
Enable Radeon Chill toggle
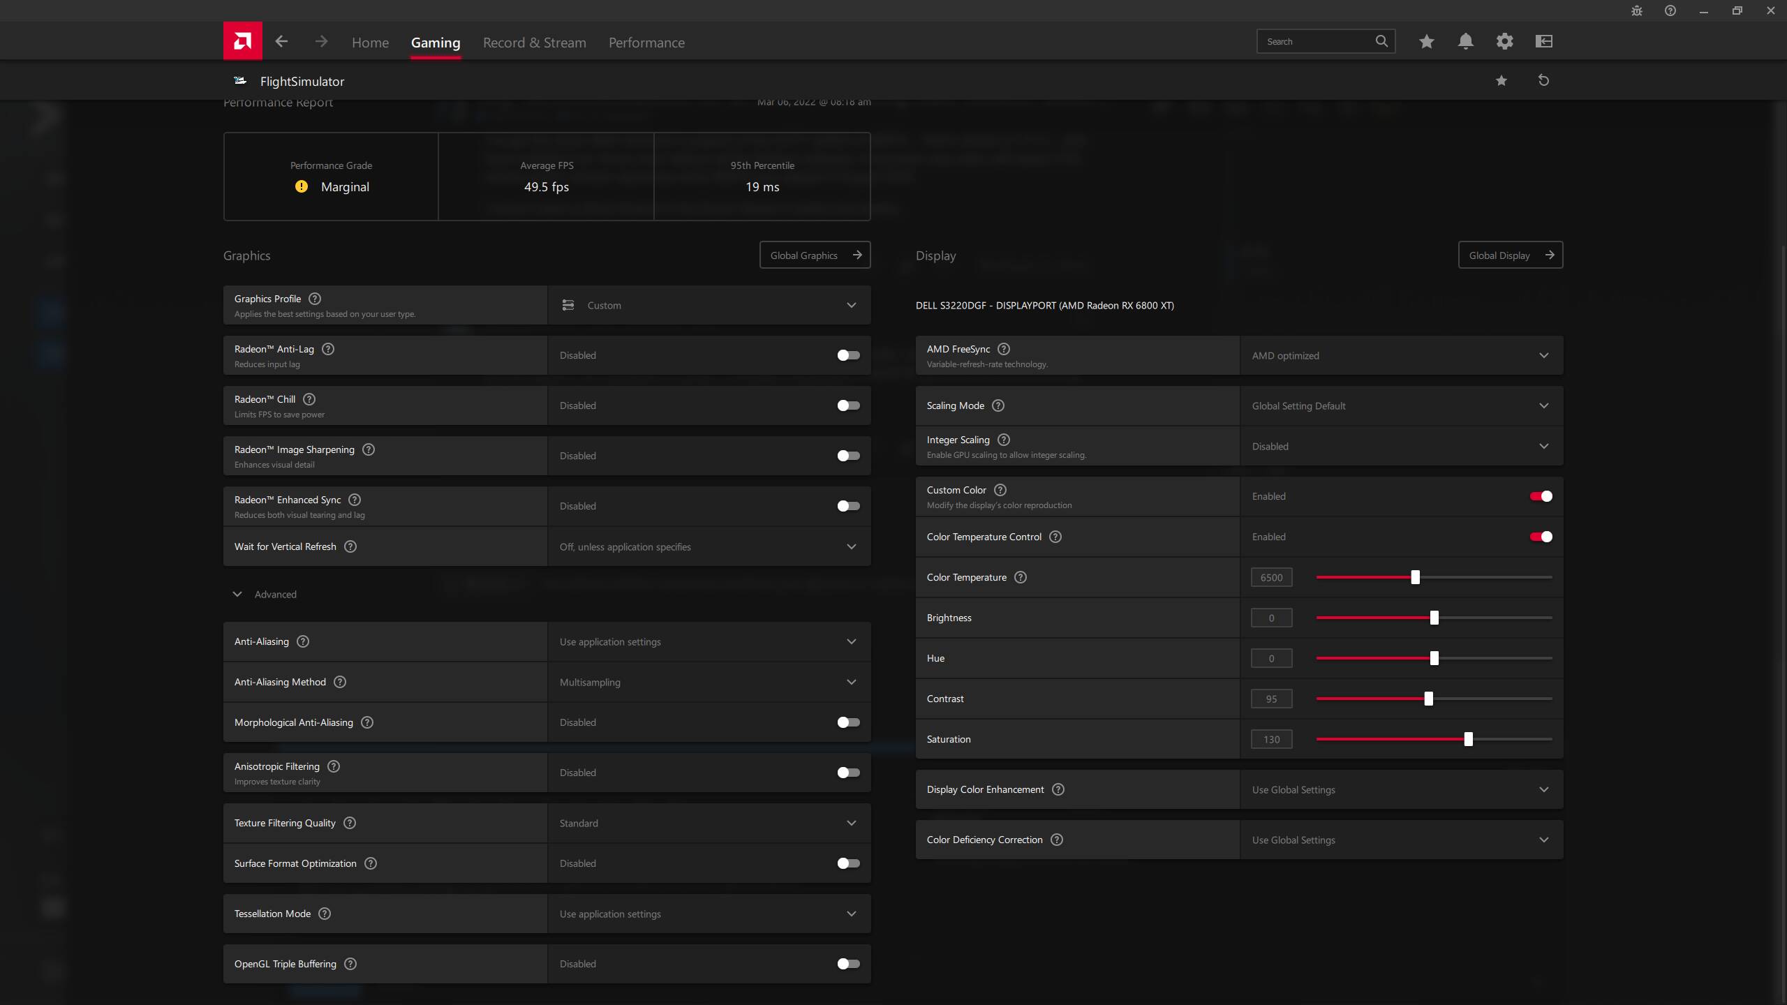[848, 405]
